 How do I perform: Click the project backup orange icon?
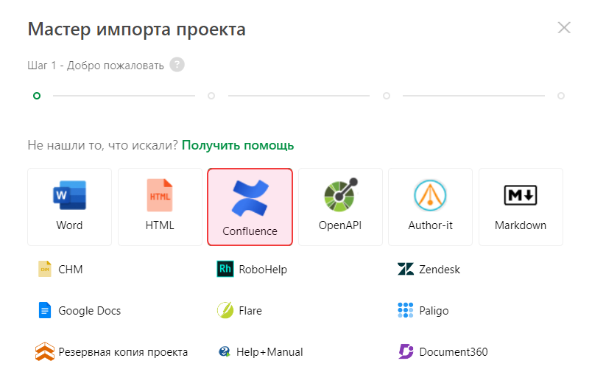45,351
